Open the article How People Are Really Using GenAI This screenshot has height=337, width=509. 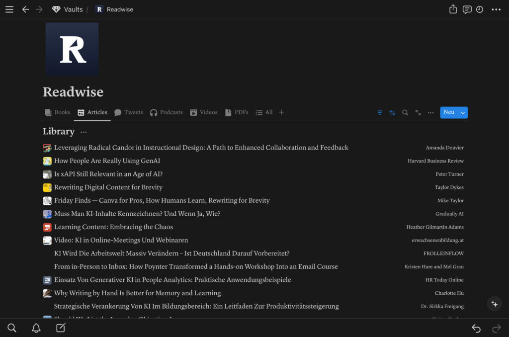[107, 161]
